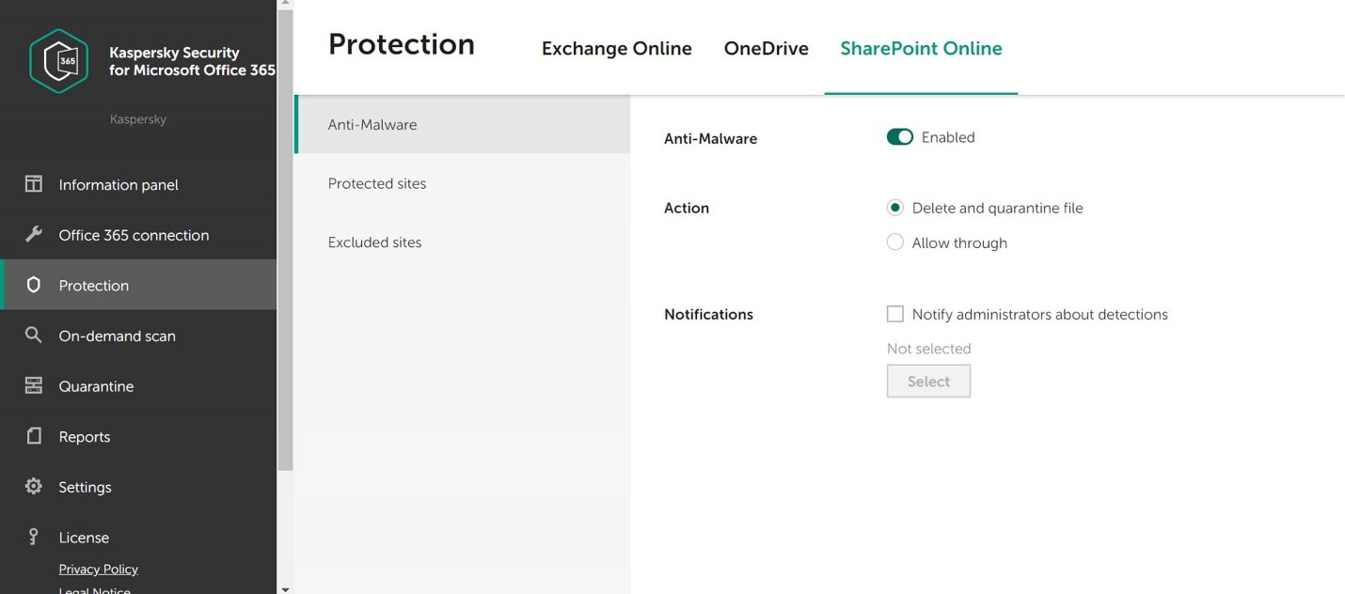Click the License key icon
Image resolution: width=1345 pixels, height=594 pixels.
pos(34,537)
